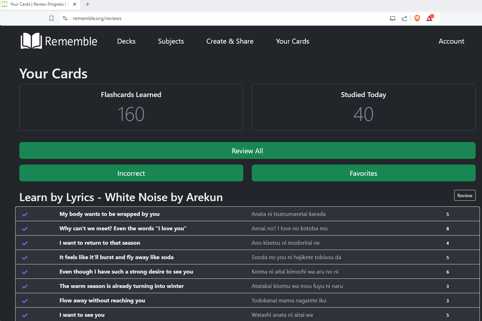Viewport: 482px width, 321px height.
Task: Open a new browser tab with the plus icon
Action: tap(88, 4)
